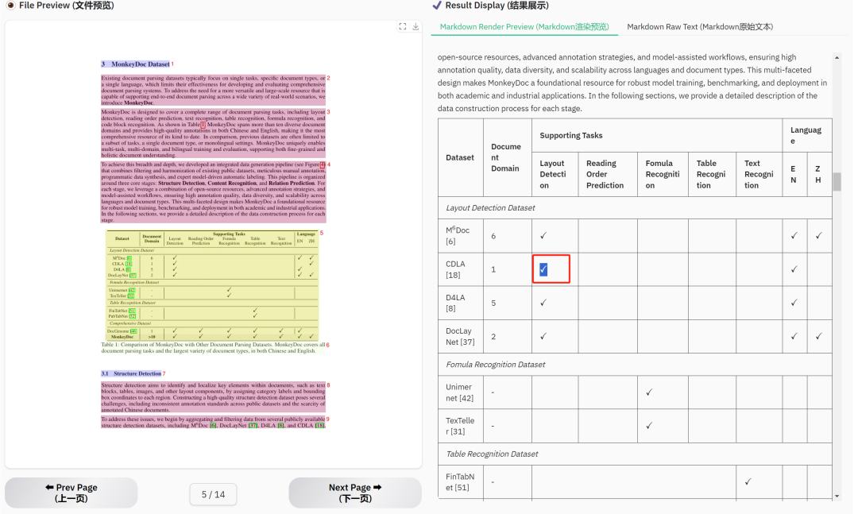Image resolution: width=858 pixels, height=514 pixels.
Task: Click the "Table Recognition Dataset" section row
Action: point(635,454)
